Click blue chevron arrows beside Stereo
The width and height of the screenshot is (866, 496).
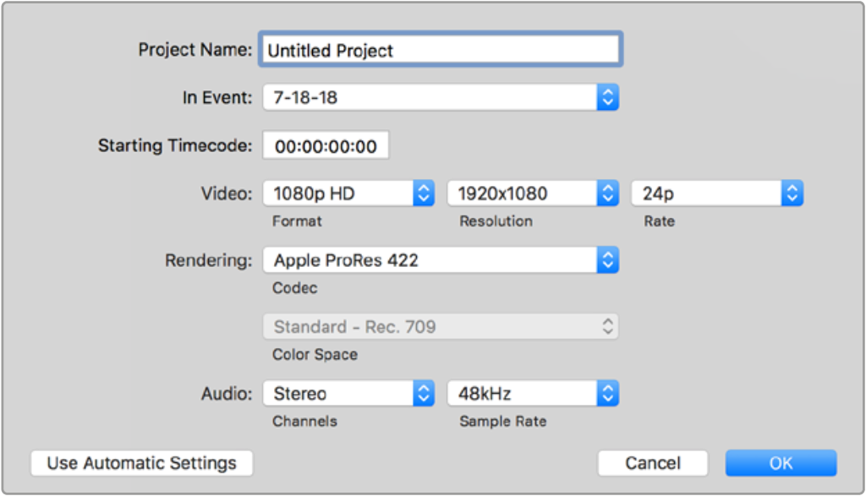click(x=424, y=394)
